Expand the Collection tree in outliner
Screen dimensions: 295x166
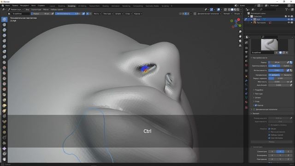click(248, 17)
